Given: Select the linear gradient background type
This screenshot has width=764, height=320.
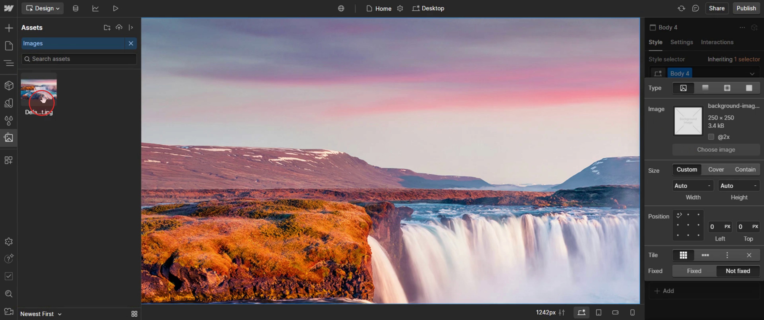Looking at the screenshot, I should click(705, 88).
